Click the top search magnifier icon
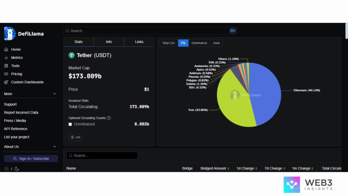Image resolution: width=348 pixels, height=196 pixels. tap(67, 31)
